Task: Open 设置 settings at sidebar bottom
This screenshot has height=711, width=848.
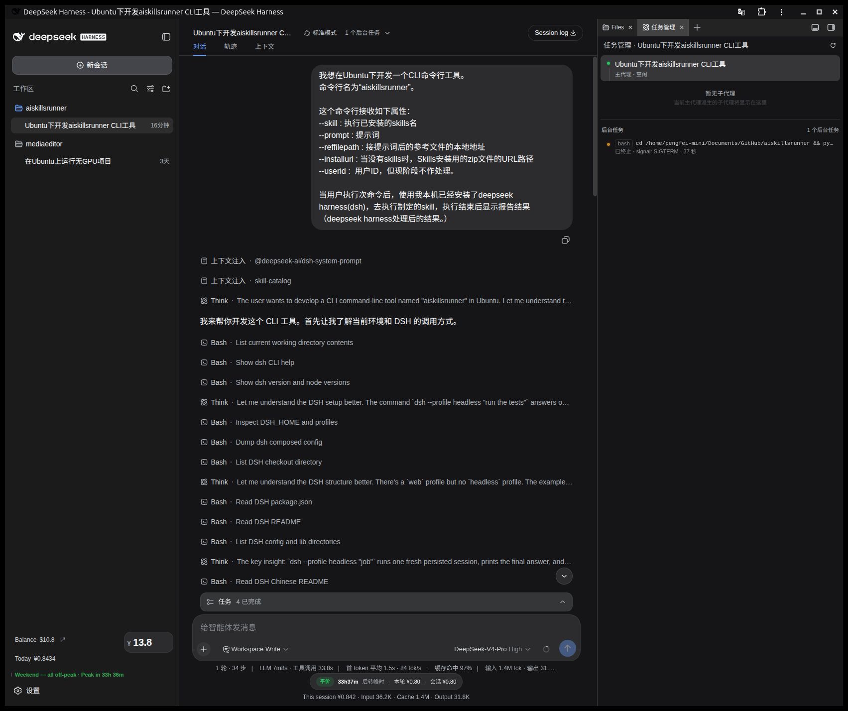Action: [27, 691]
